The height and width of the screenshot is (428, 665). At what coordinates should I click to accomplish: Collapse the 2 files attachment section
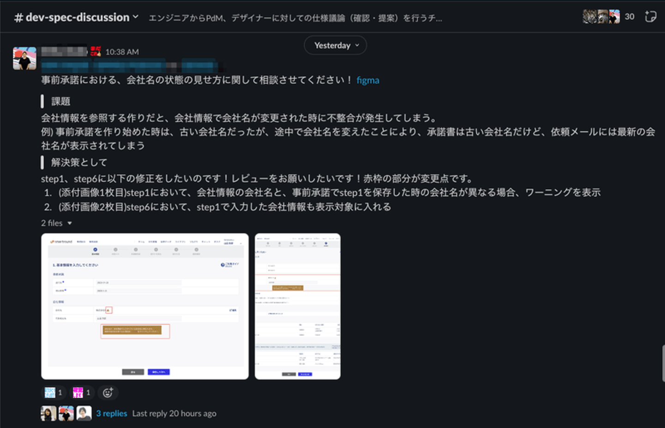coord(56,223)
